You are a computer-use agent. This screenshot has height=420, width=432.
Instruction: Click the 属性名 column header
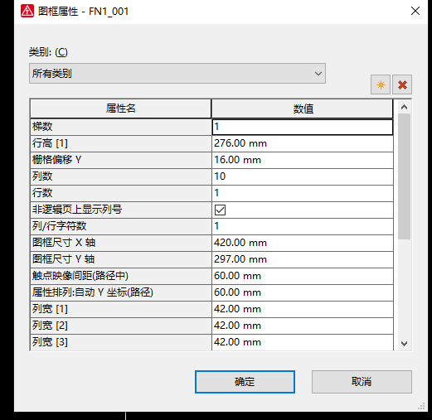click(120, 109)
